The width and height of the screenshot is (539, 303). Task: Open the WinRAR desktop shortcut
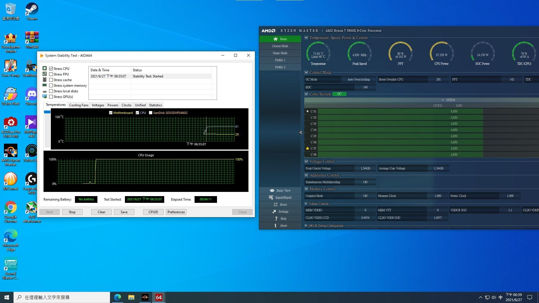[x=32, y=40]
